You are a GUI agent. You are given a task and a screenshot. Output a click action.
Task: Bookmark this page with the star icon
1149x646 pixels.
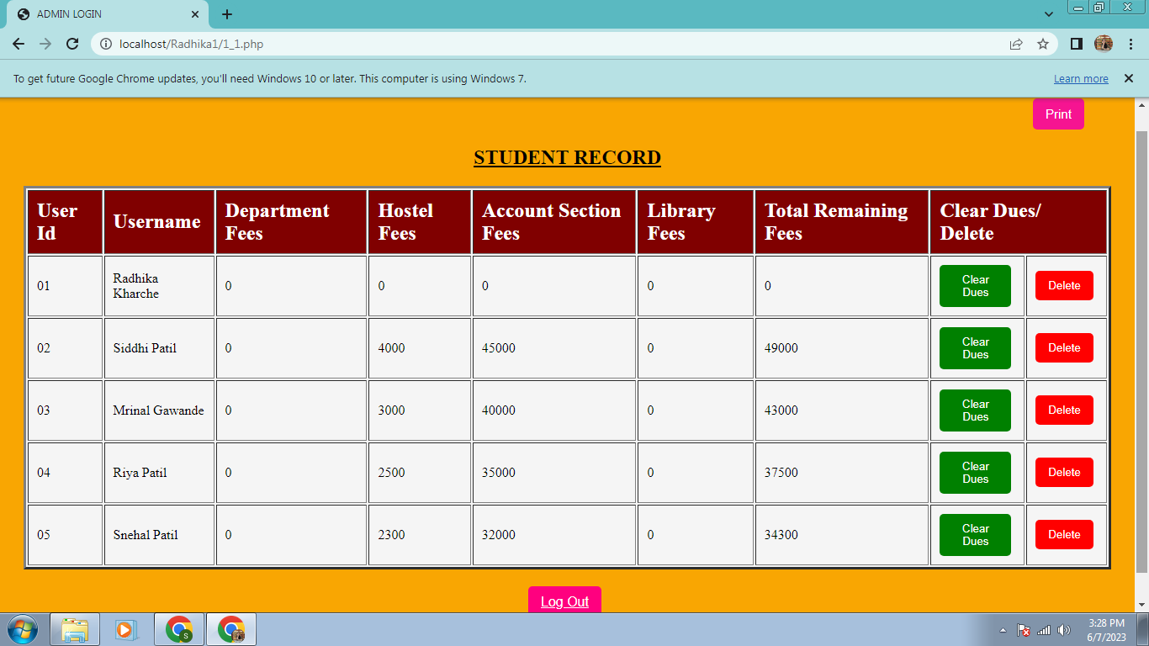click(1043, 45)
